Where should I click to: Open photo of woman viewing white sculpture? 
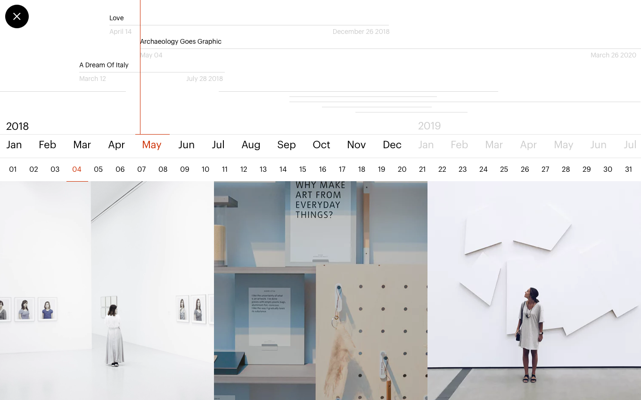point(534,290)
